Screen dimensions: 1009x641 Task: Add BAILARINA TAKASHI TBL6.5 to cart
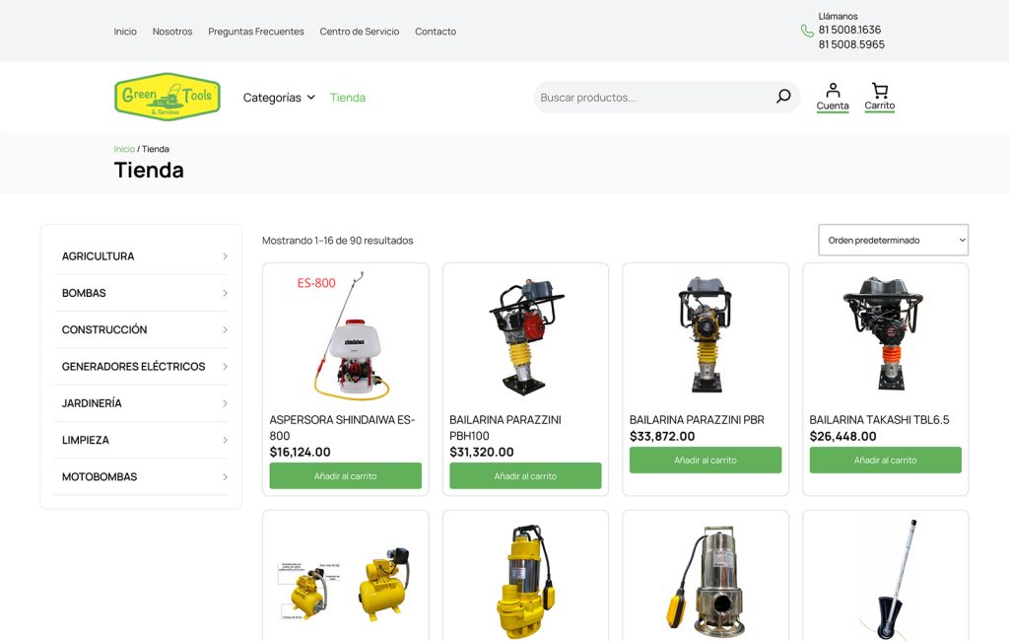(885, 460)
